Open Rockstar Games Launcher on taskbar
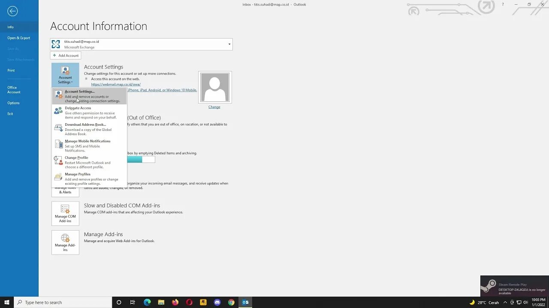 point(203,302)
